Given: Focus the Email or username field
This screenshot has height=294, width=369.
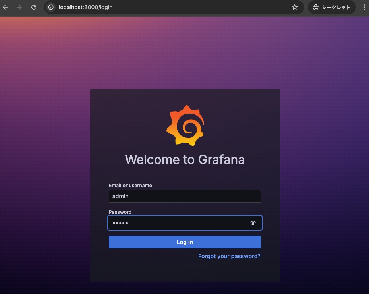Looking at the screenshot, I should click(x=185, y=196).
